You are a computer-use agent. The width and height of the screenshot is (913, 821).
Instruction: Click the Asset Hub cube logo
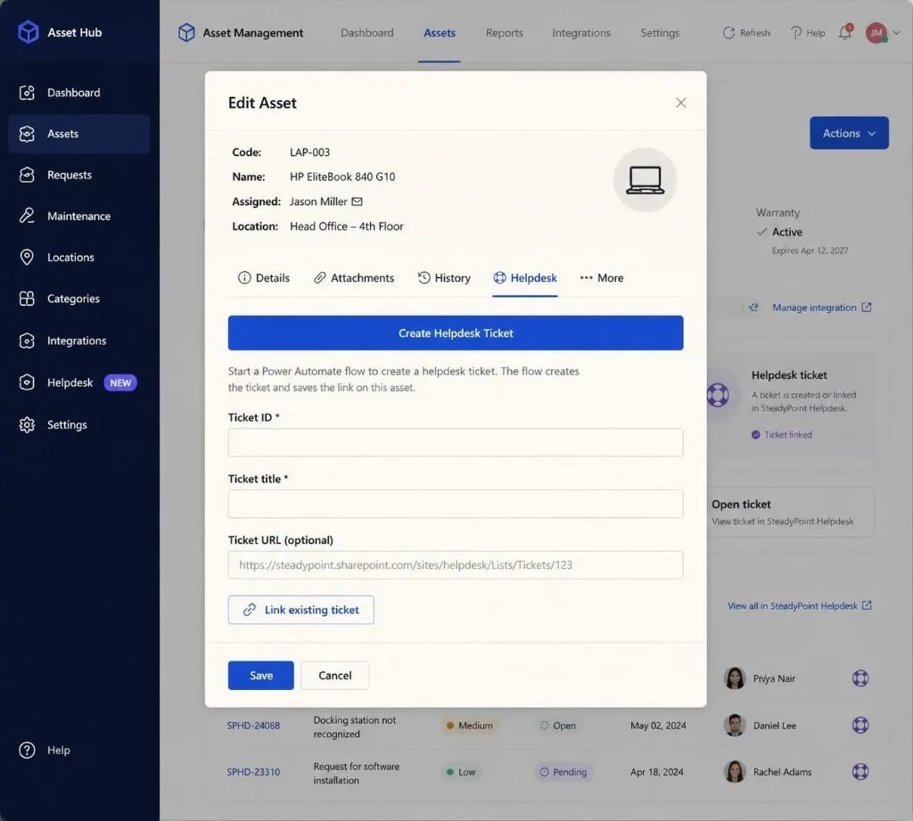[x=28, y=32]
